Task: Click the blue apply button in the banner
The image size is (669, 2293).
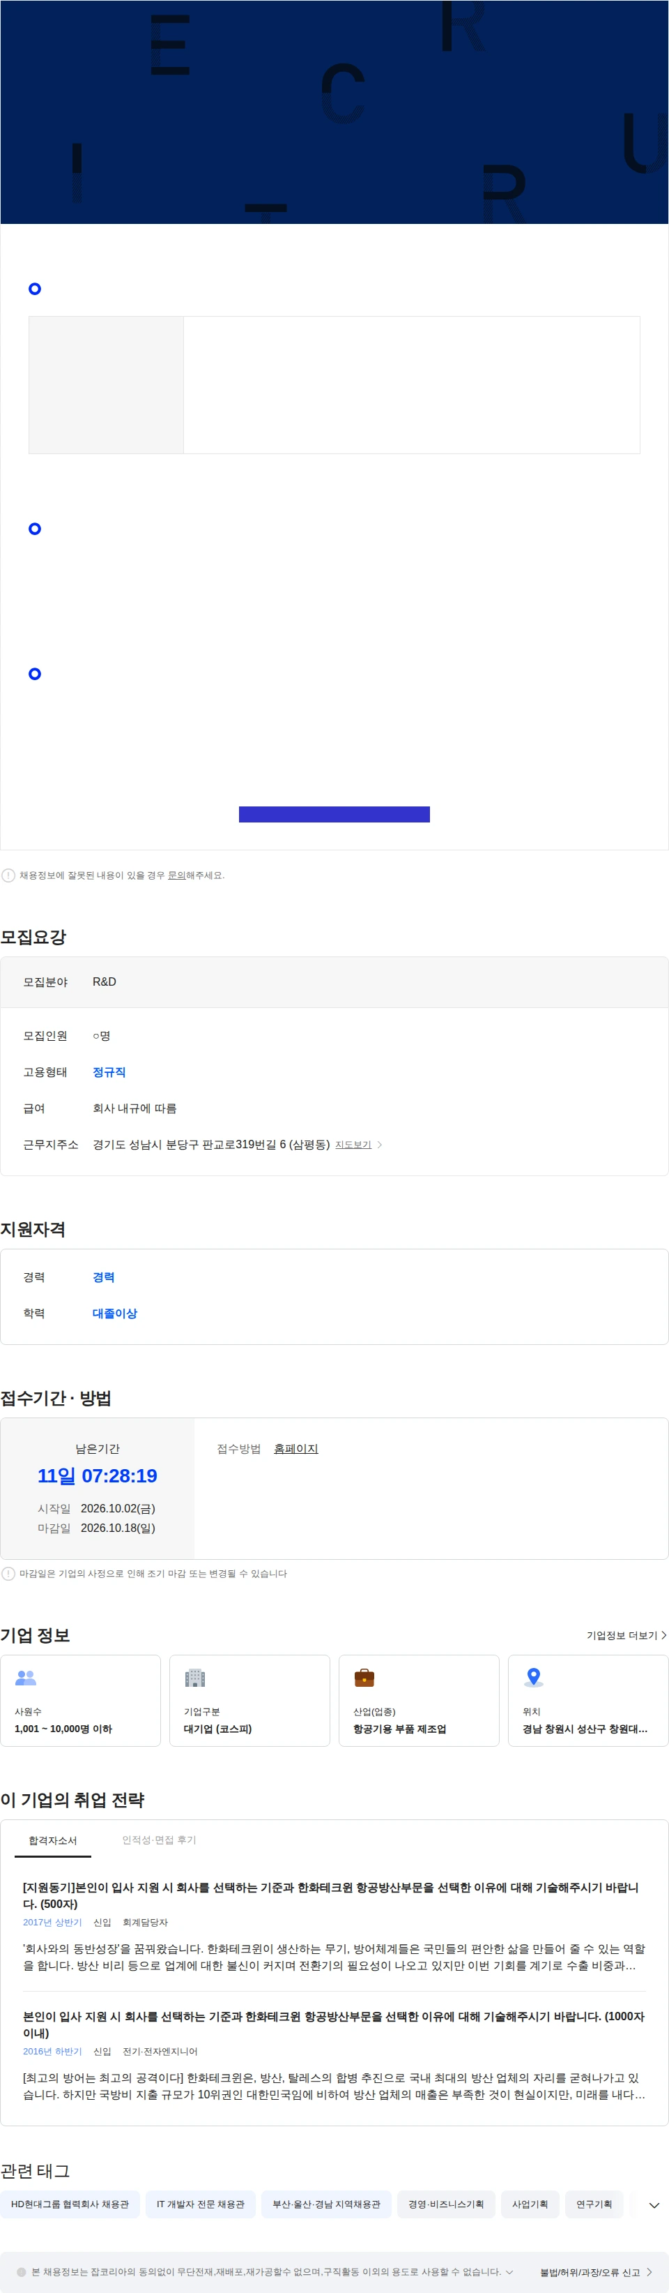Action: (334, 813)
